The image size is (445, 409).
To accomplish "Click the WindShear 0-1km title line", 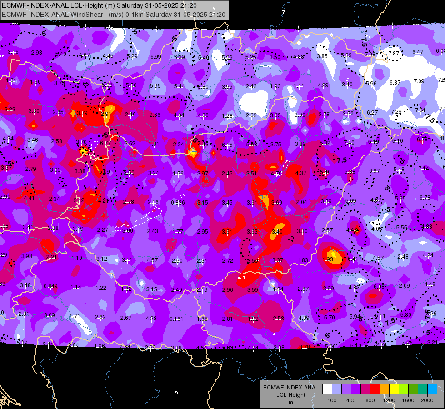I will pyautogui.click(x=114, y=15).
